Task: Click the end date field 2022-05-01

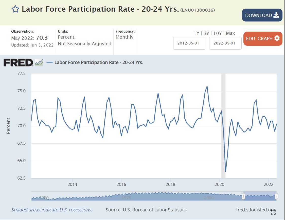Action: point(225,43)
